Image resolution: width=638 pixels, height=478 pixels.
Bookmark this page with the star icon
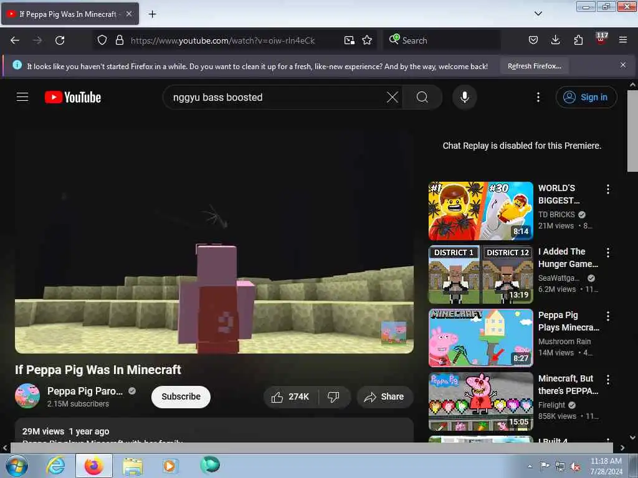point(367,40)
